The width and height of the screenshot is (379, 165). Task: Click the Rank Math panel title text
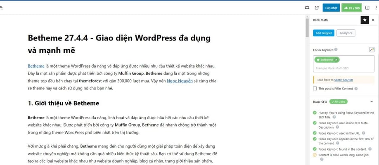pos(320,20)
